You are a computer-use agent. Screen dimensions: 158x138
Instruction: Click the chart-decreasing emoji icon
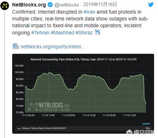tap(97, 32)
